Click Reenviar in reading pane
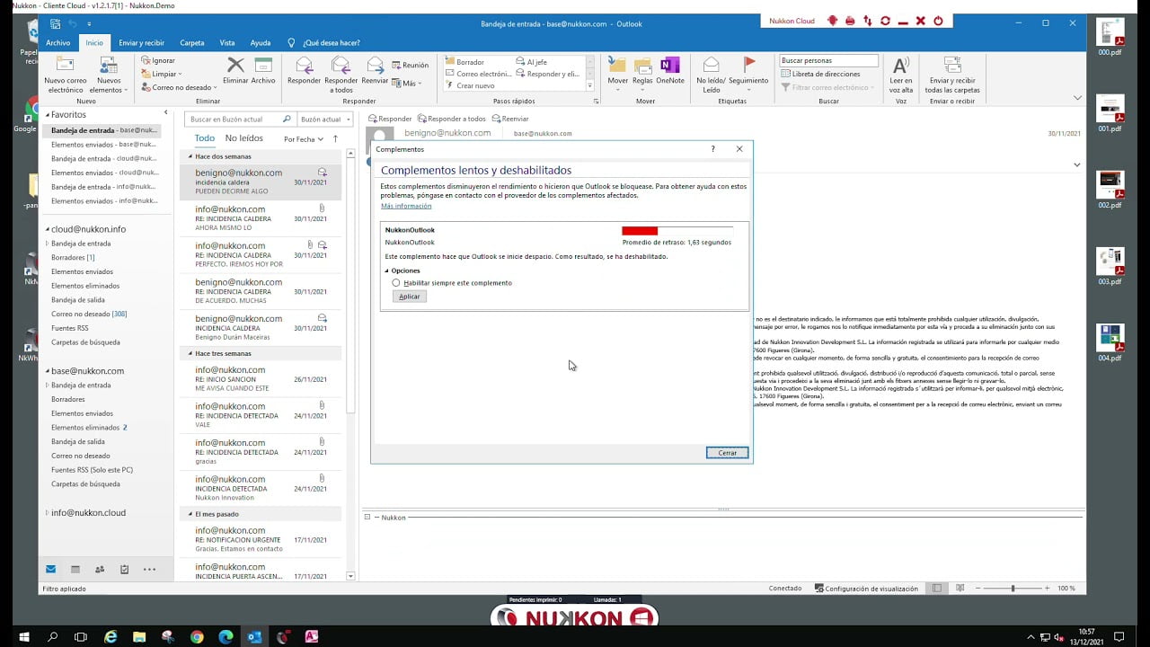Screen dimensions: 1150x647 click(x=510, y=119)
